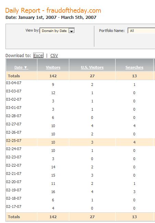
Task: Select the 02-27-07 date row
Action: [x=81, y=125]
